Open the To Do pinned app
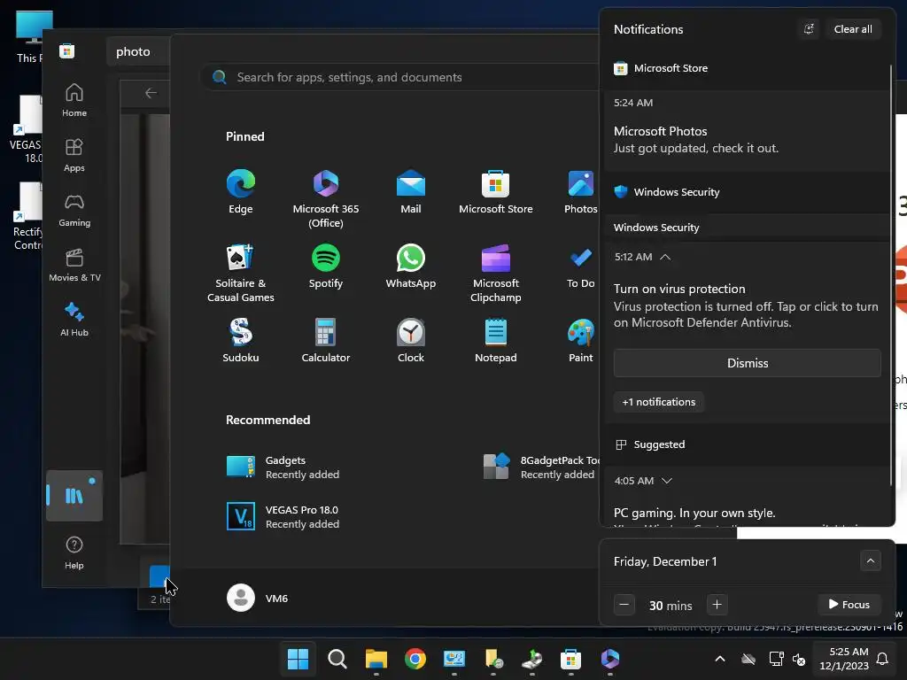This screenshot has width=907, height=680. coord(581,266)
